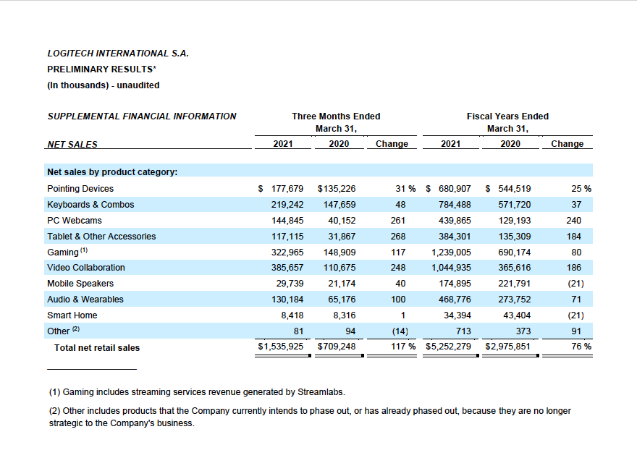
Task: Click the 'Video Collaboration' row label
Action: [86, 268]
